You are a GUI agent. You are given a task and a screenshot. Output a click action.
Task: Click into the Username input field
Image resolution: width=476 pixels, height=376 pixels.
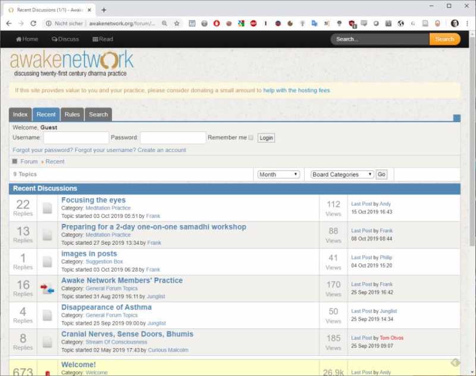pos(76,138)
